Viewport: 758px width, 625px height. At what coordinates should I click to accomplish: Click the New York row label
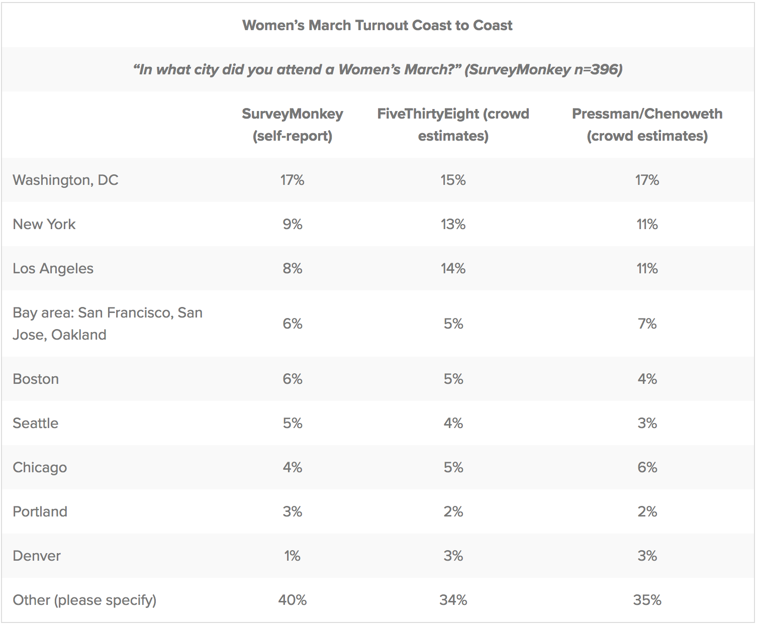tap(44, 224)
